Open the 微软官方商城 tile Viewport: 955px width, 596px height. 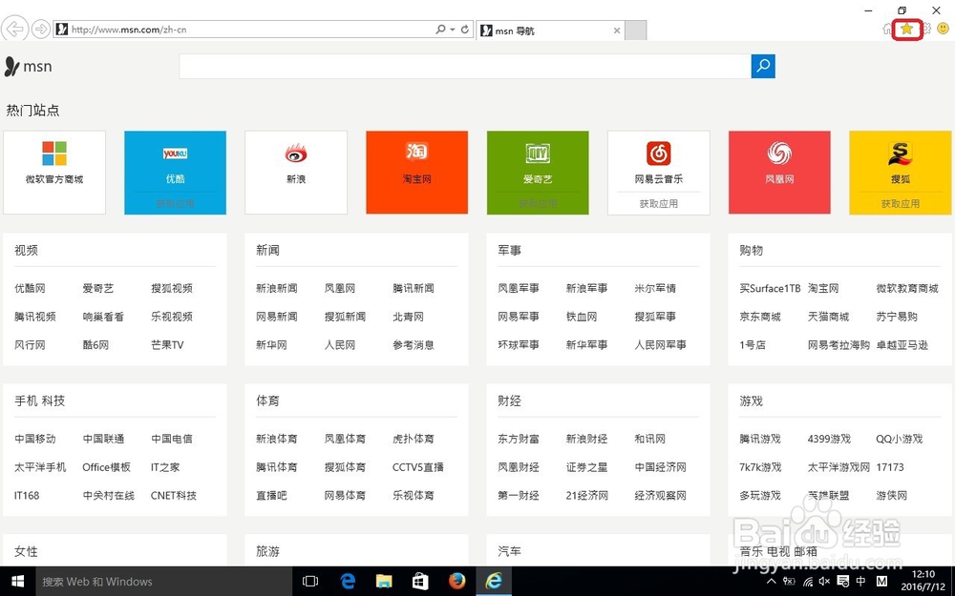[x=54, y=173]
